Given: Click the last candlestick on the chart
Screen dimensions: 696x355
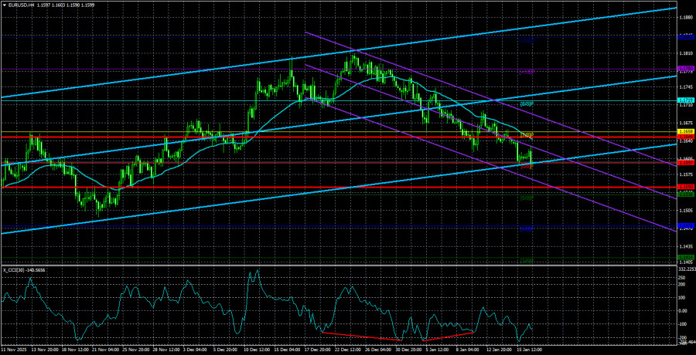Looking at the screenshot, I should point(532,160).
